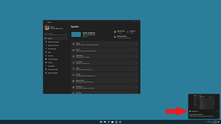Expand the Sound settings chevron

[x=136, y=50]
